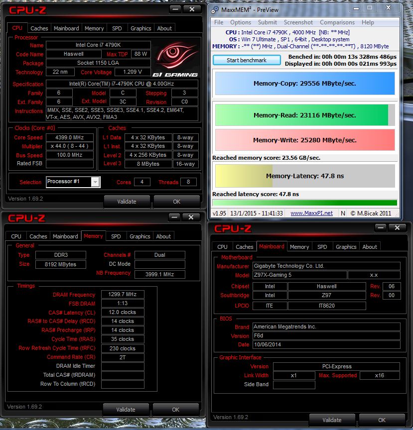
Task: Click OK in the Mainboard CPU-Z window
Action: [382, 420]
